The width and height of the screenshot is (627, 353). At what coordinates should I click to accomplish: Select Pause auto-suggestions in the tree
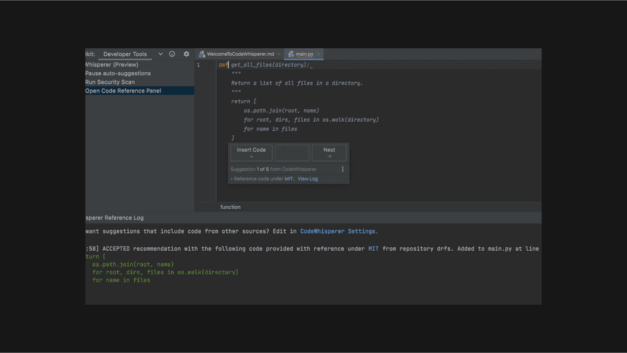click(118, 73)
